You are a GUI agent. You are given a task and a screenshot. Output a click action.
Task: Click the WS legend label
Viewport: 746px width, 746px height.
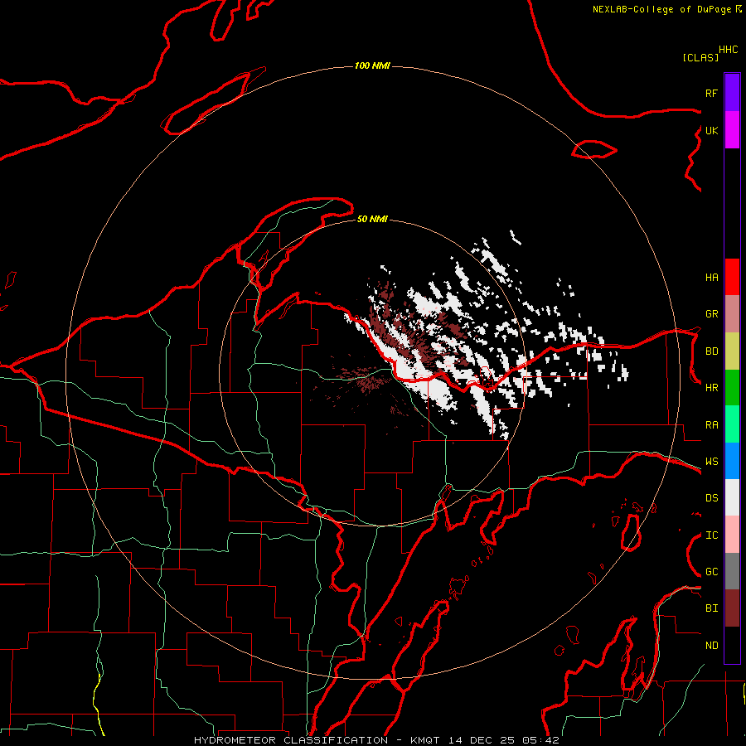pyautogui.click(x=711, y=462)
